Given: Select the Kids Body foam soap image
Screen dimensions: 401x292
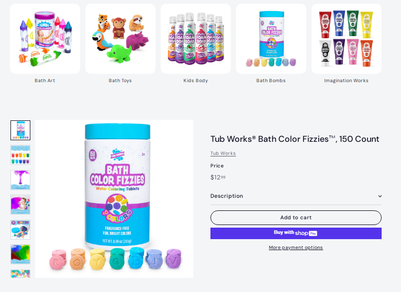Looking at the screenshot, I should click(x=196, y=39).
